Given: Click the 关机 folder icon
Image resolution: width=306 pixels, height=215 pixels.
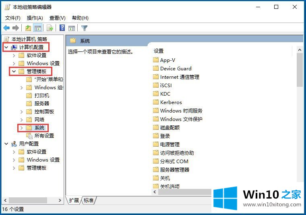Looking at the screenshot, I should pyautogui.click(x=156, y=178).
